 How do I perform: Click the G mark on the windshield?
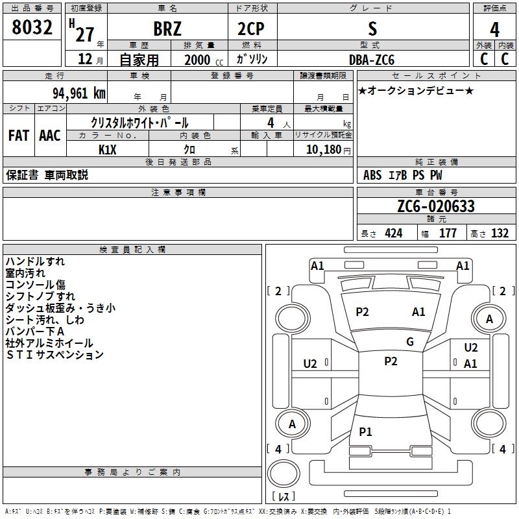409,342
